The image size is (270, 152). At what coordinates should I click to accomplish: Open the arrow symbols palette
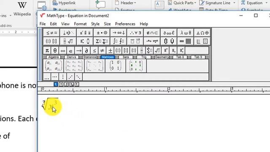(119, 33)
